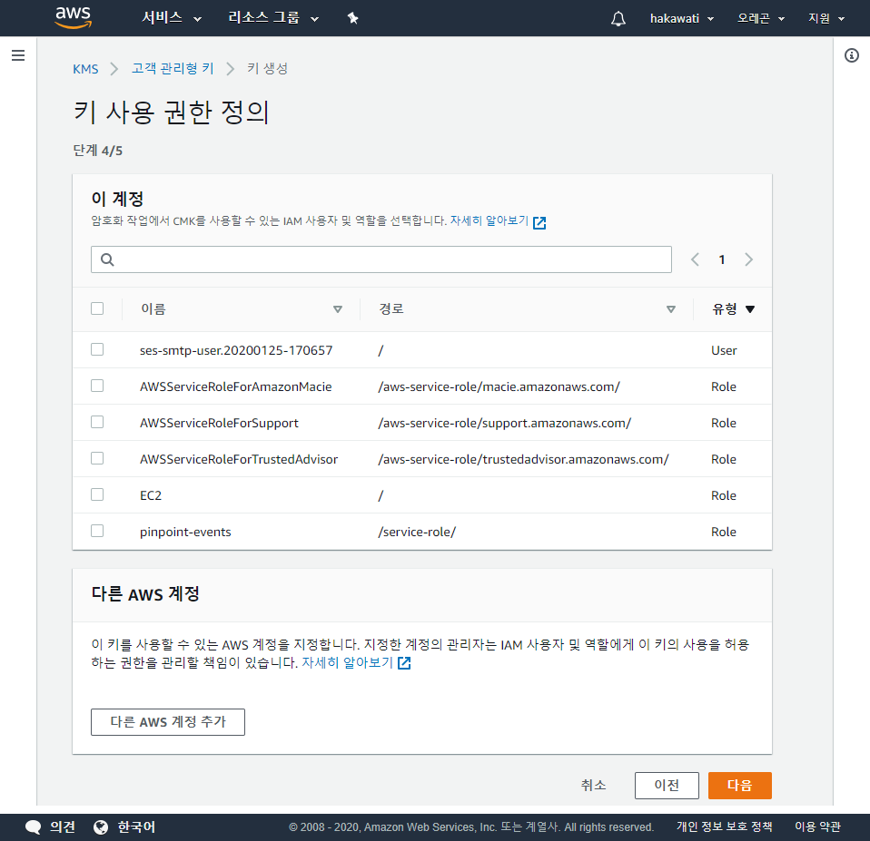Open the 리소스 그룹 dropdown
870x841 pixels.
273,18
